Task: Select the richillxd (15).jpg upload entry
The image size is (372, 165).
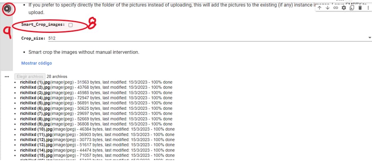Action: click(36, 156)
